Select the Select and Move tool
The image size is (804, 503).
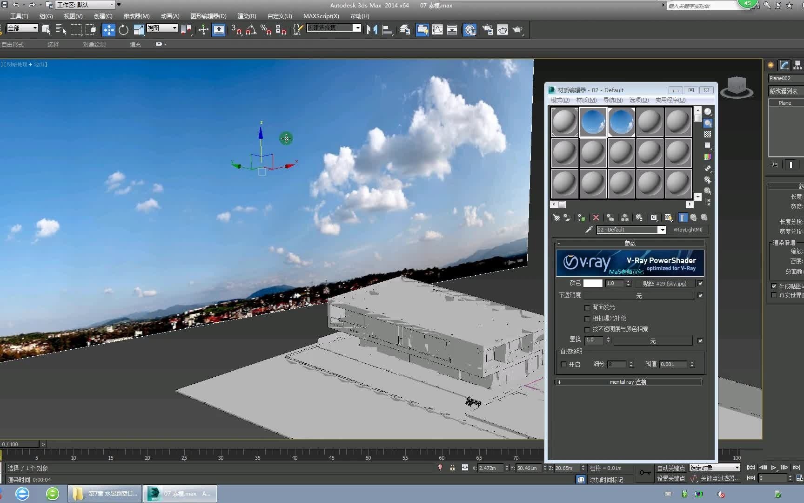click(109, 29)
